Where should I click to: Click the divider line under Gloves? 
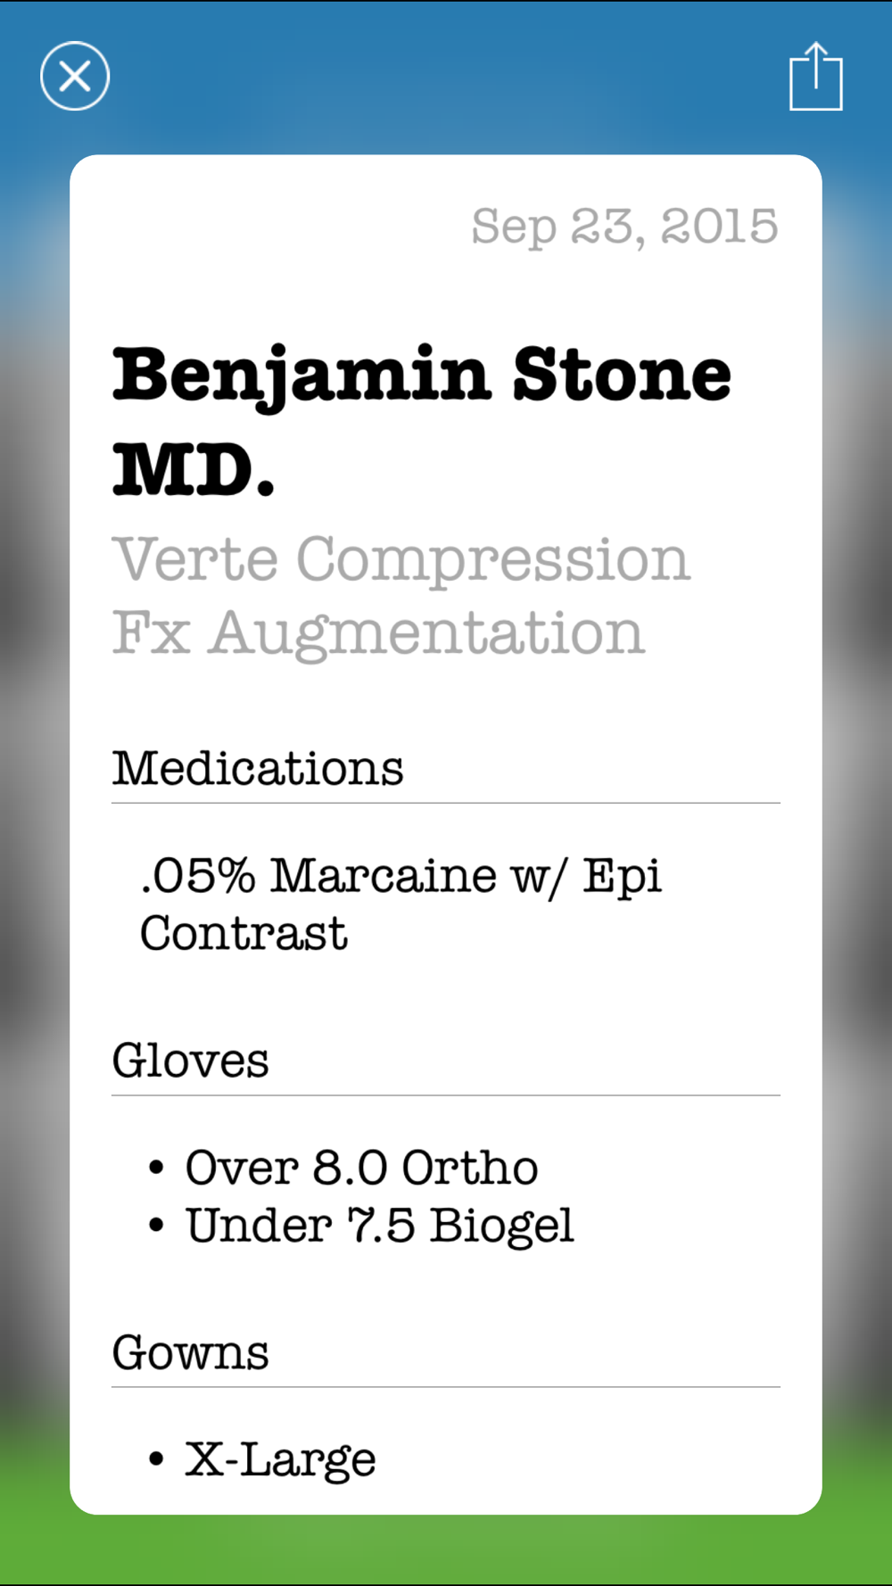click(446, 1095)
